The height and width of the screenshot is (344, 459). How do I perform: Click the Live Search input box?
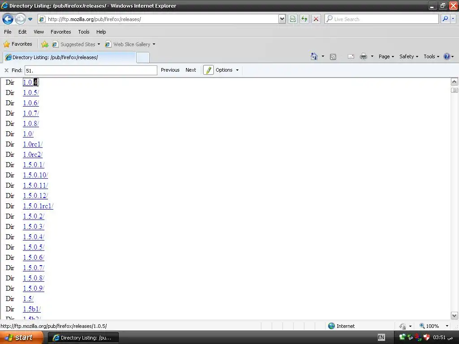(x=381, y=19)
